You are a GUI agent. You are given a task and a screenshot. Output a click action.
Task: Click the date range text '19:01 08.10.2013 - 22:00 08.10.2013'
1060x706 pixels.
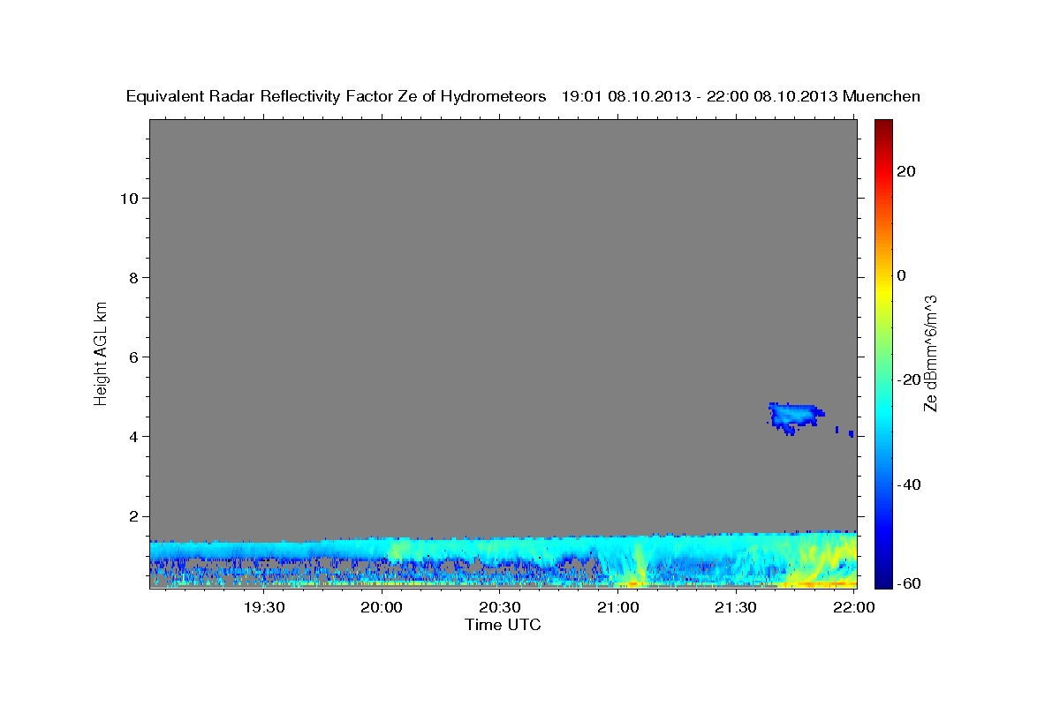coord(700,96)
